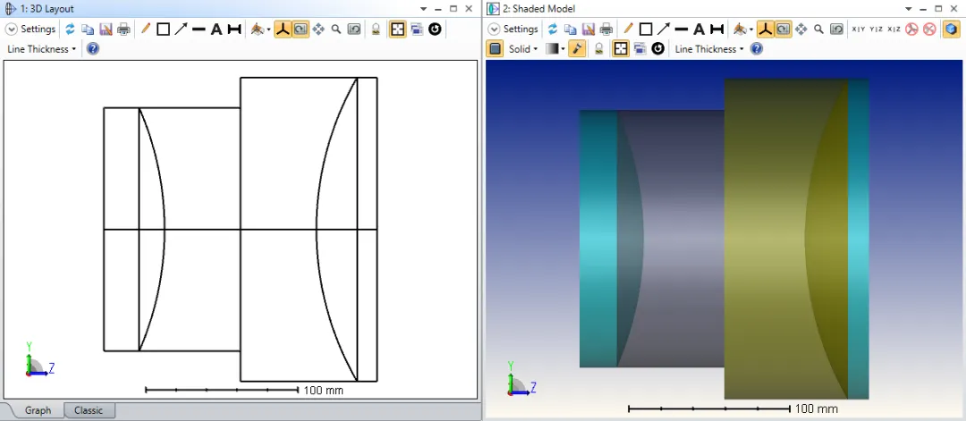The image size is (966, 421).
Task: Click the save icon in 3D Layout toolbar
Action: [x=106, y=29]
